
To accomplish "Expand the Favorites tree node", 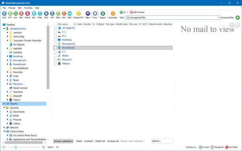I will [x=7, y=72].
